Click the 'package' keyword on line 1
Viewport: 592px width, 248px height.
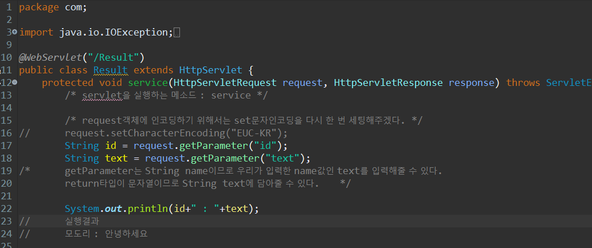pos(39,7)
